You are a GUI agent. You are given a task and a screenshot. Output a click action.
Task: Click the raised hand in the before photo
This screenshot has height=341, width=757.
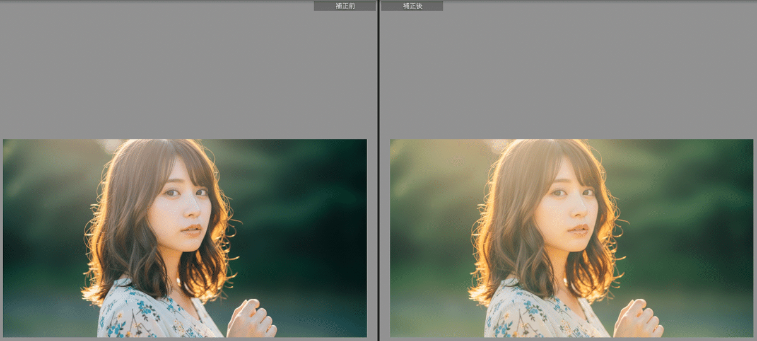(251, 320)
